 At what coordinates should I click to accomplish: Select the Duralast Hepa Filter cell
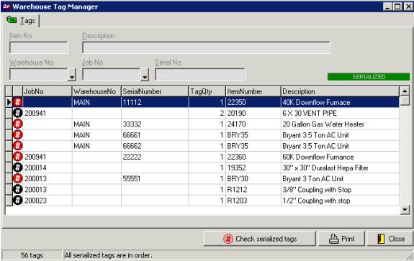tap(340, 168)
